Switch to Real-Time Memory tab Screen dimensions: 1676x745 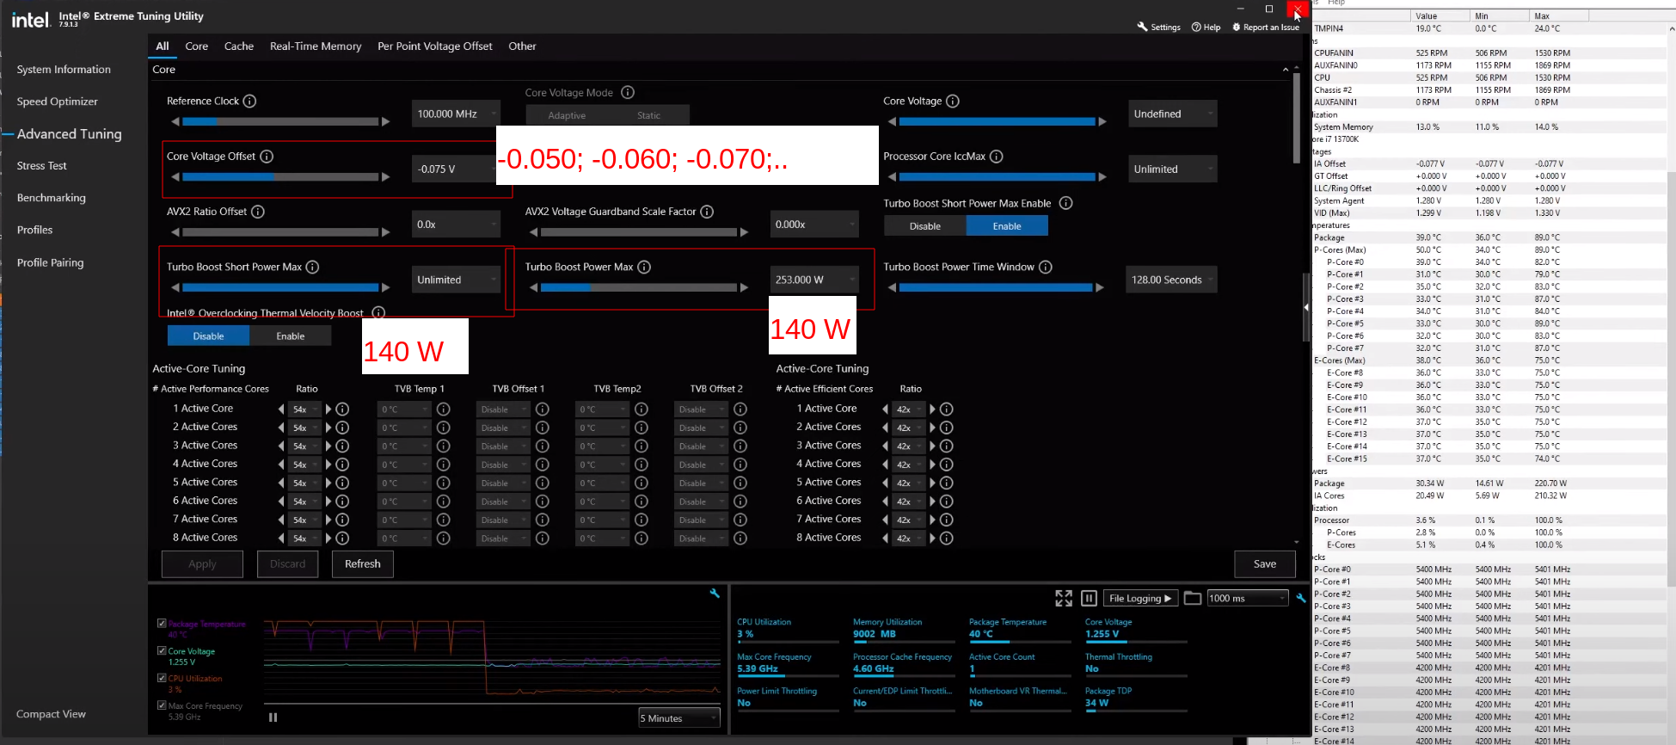(316, 46)
